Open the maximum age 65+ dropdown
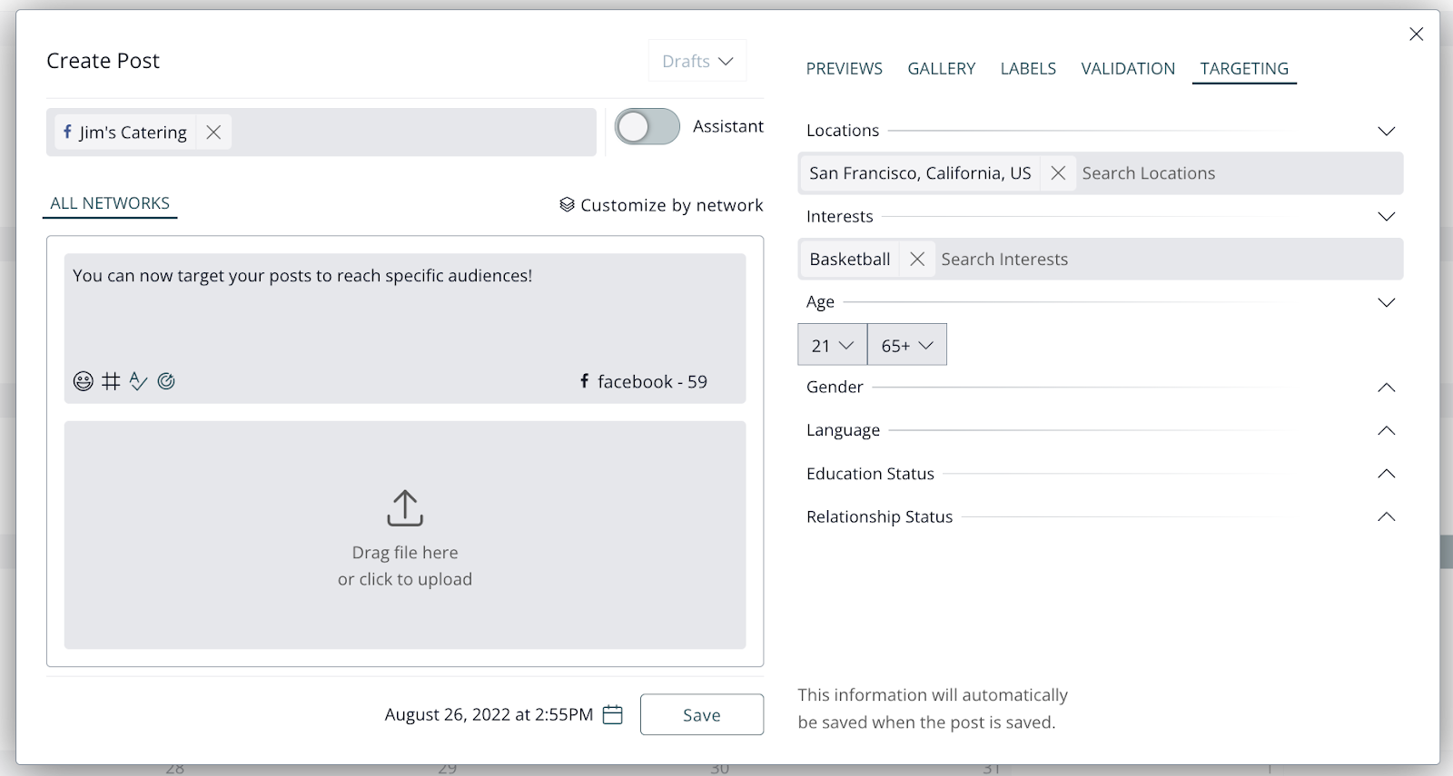Viewport: 1453px width, 776px height. click(x=907, y=345)
